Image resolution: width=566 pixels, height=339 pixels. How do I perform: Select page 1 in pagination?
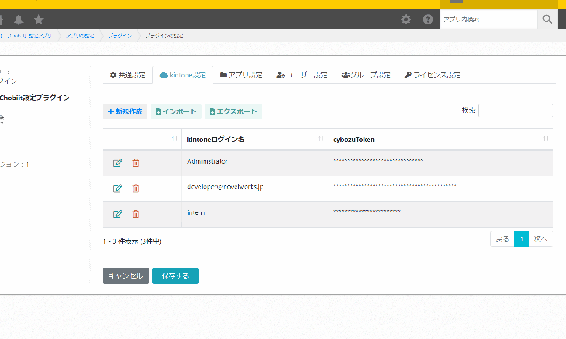pyautogui.click(x=521, y=239)
